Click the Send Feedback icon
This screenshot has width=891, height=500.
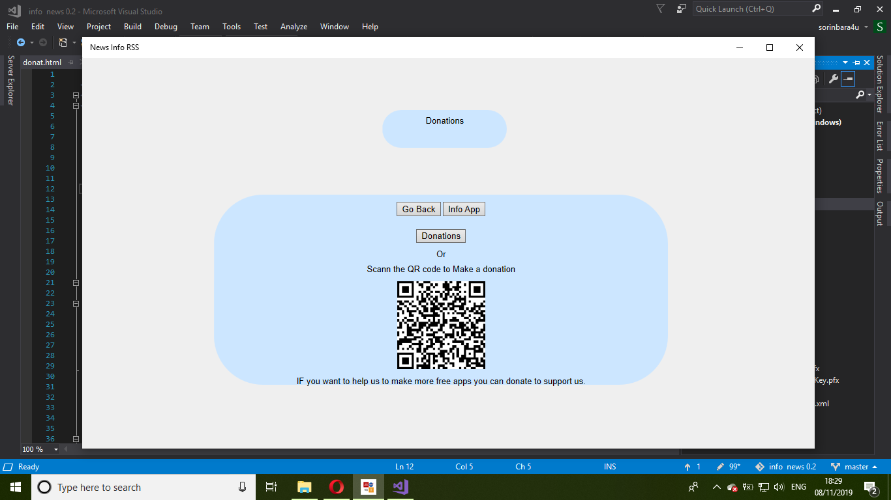click(x=682, y=9)
